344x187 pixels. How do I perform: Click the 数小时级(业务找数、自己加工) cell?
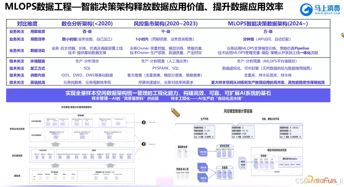click(87, 39)
